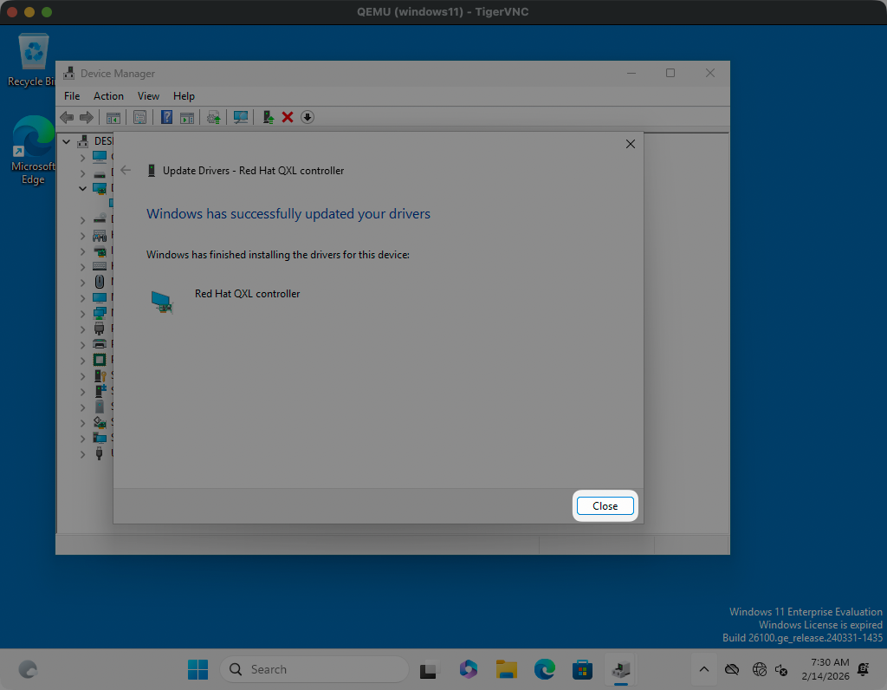The height and width of the screenshot is (690, 887).
Task: Show hidden icons in the system tray
Action: pyautogui.click(x=703, y=669)
